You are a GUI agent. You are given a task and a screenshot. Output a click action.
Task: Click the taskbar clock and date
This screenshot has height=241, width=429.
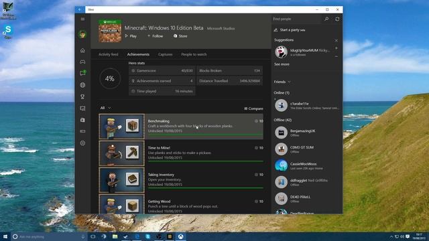[x=419, y=236]
